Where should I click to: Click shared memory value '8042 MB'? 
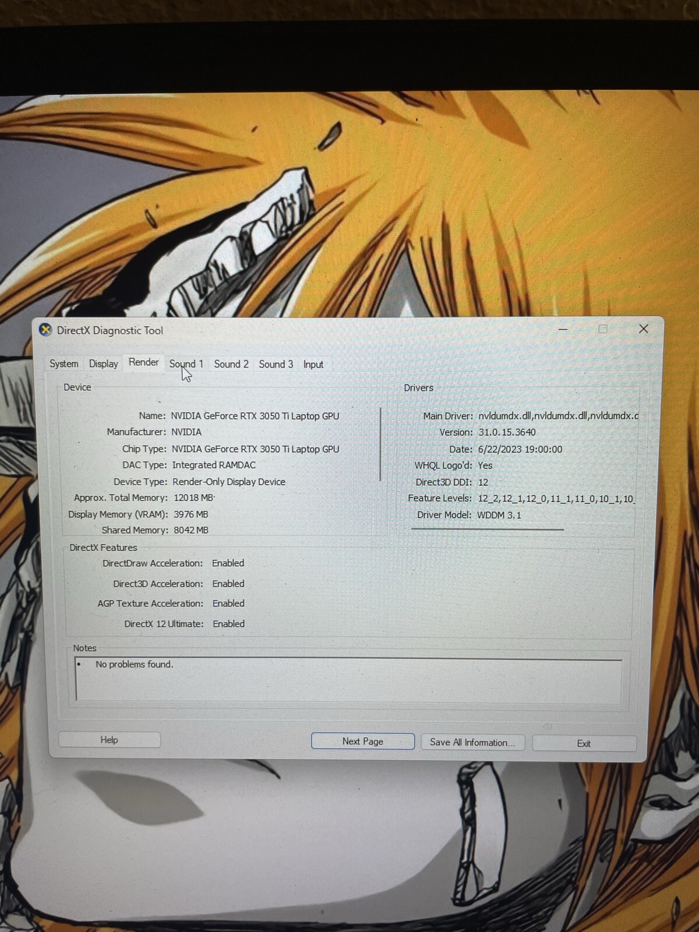pos(191,530)
